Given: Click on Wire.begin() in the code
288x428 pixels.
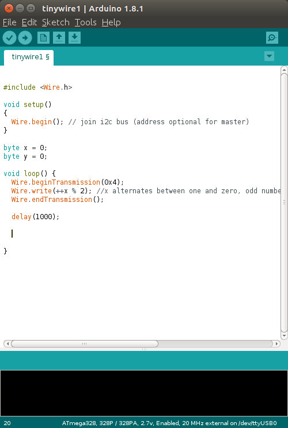Looking at the screenshot, I should pyautogui.click(x=37, y=122).
